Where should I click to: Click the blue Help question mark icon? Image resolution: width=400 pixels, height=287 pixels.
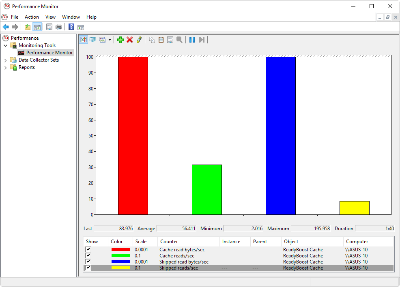(71, 27)
